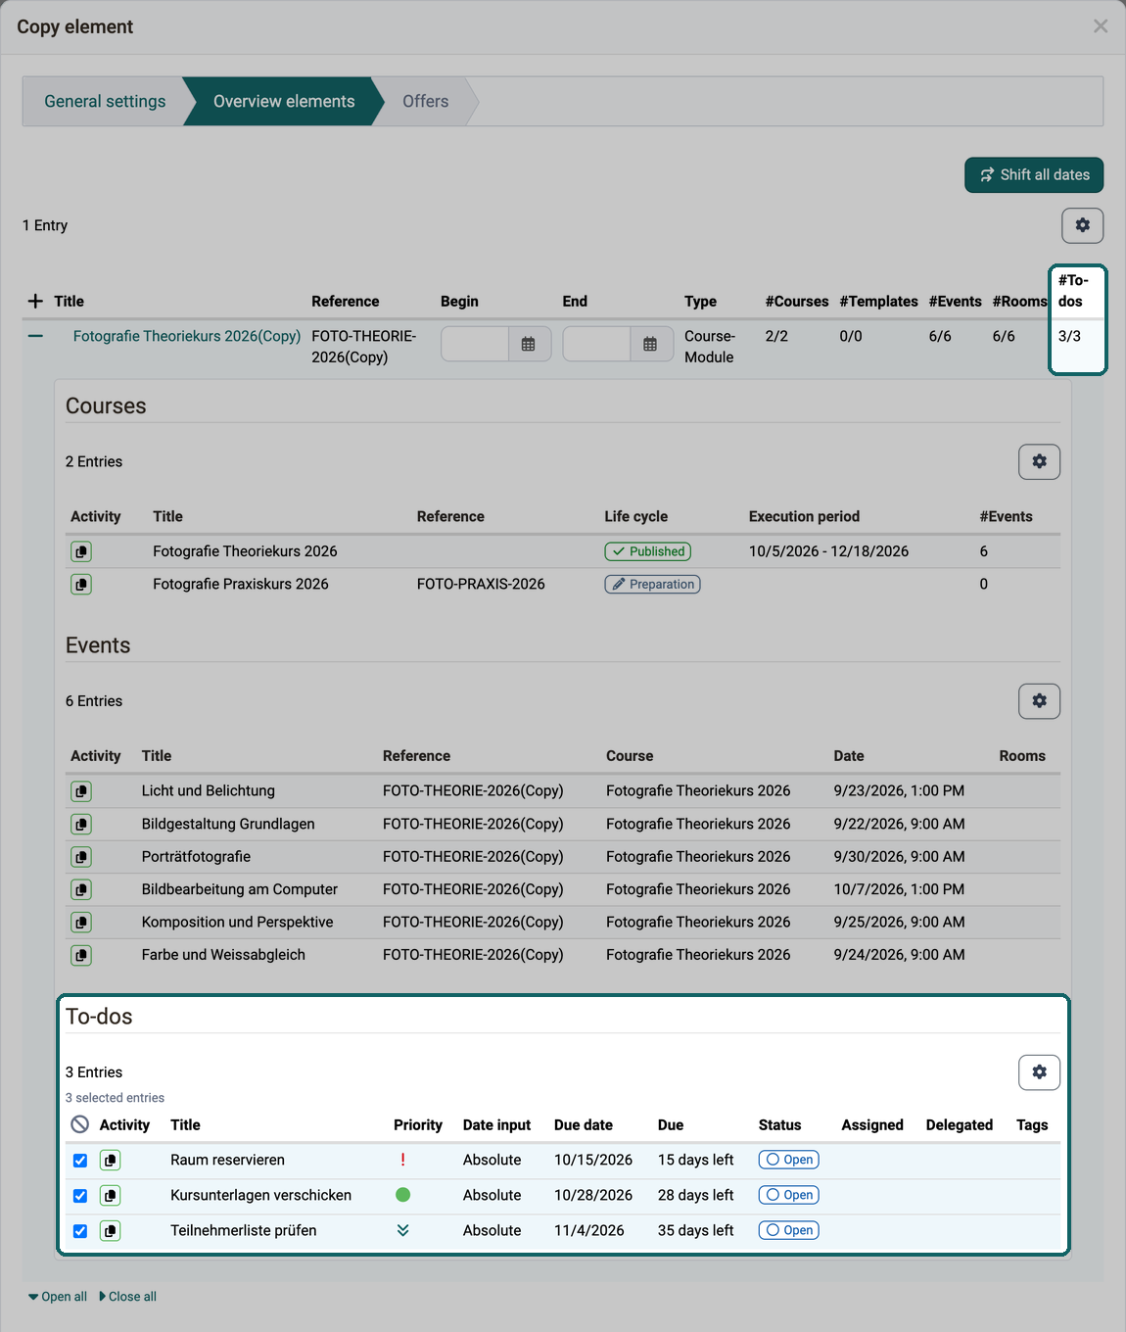This screenshot has height=1332, width=1126.
Task: Open the End date calendar picker
Action: [x=650, y=344]
